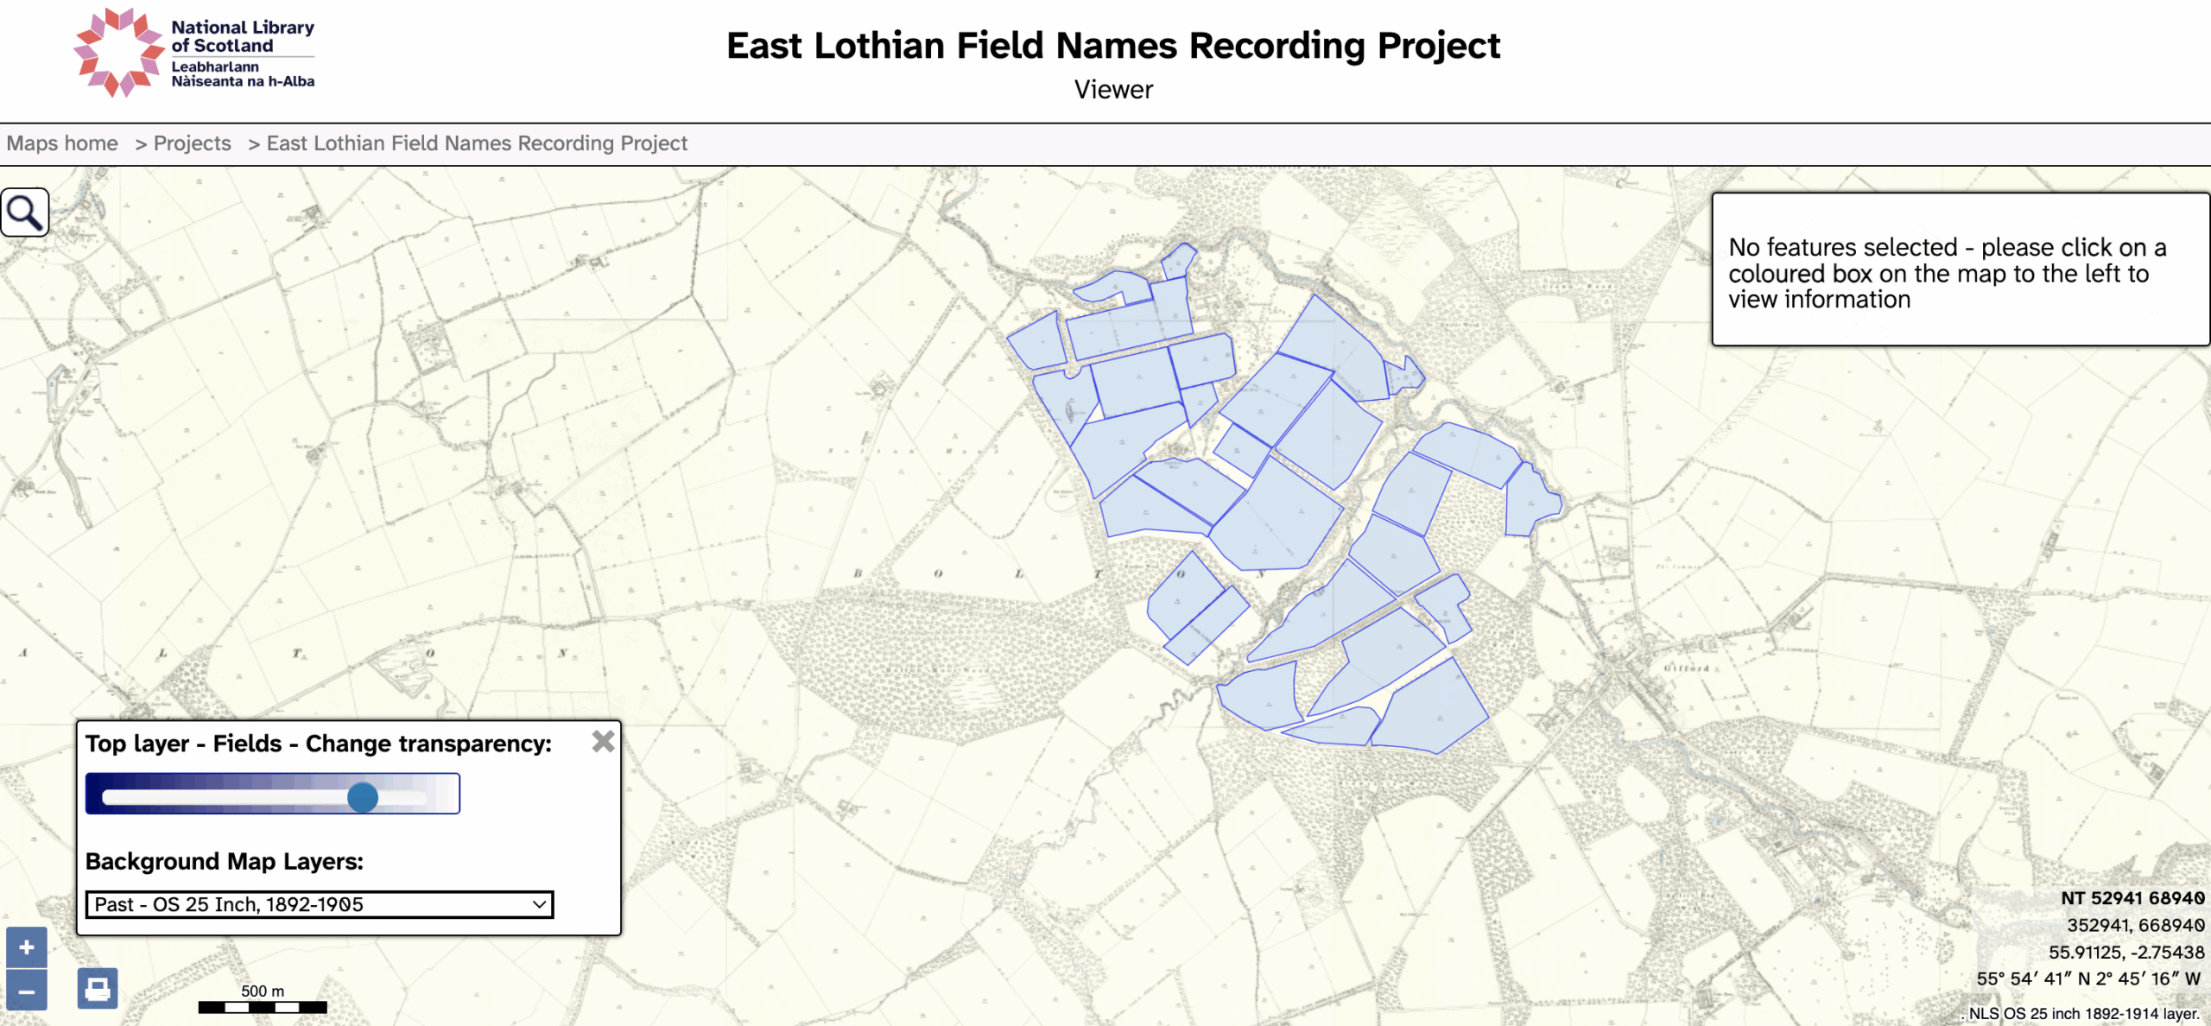Click the Gifford village label on map
2211x1026 pixels.
click(x=1686, y=668)
